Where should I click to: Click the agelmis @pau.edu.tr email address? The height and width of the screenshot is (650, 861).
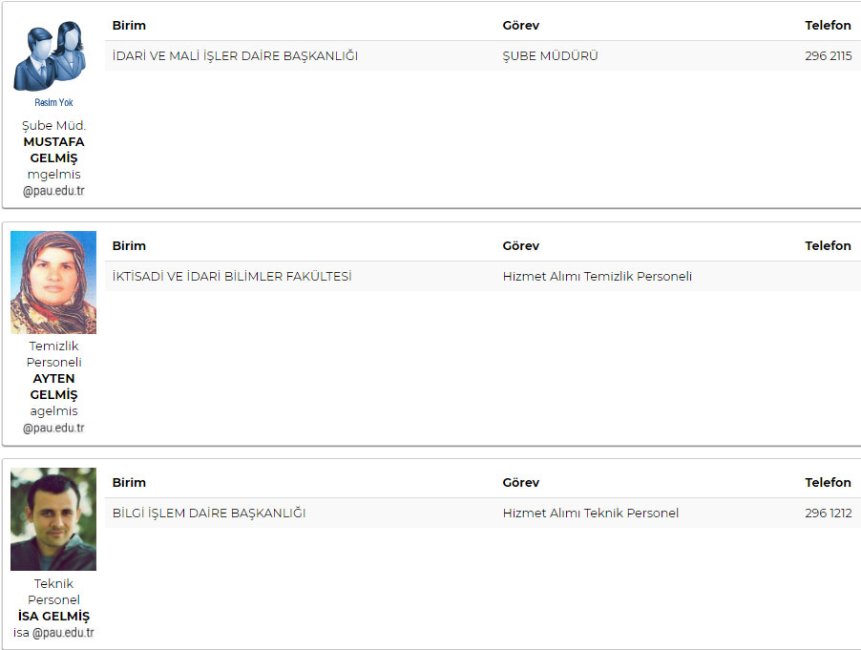click(x=53, y=419)
